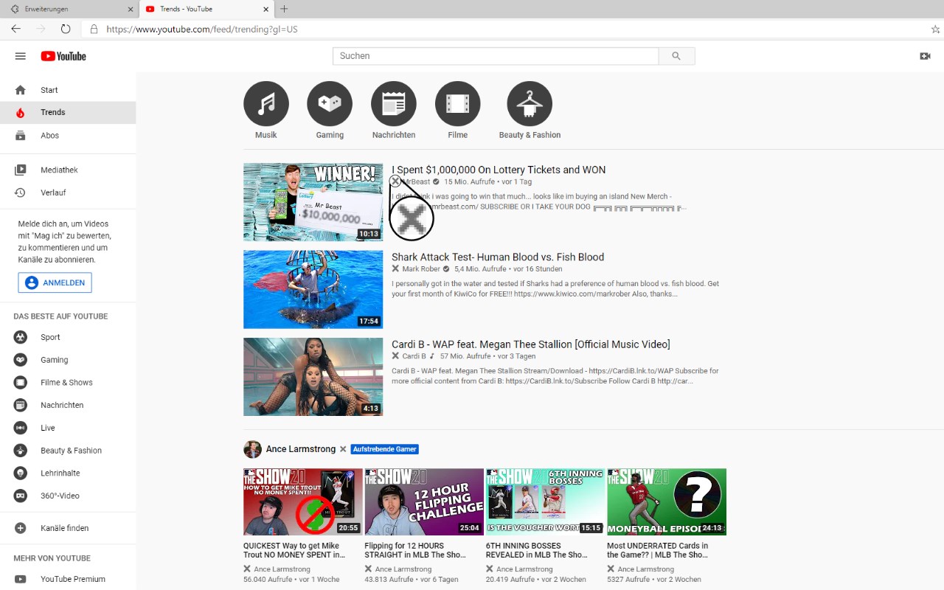
Task: Click the X under Flipping for 12 HOURS
Action: coord(368,569)
